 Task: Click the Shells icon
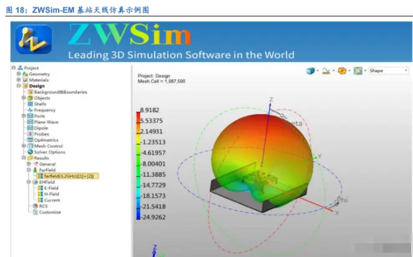[31, 104]
